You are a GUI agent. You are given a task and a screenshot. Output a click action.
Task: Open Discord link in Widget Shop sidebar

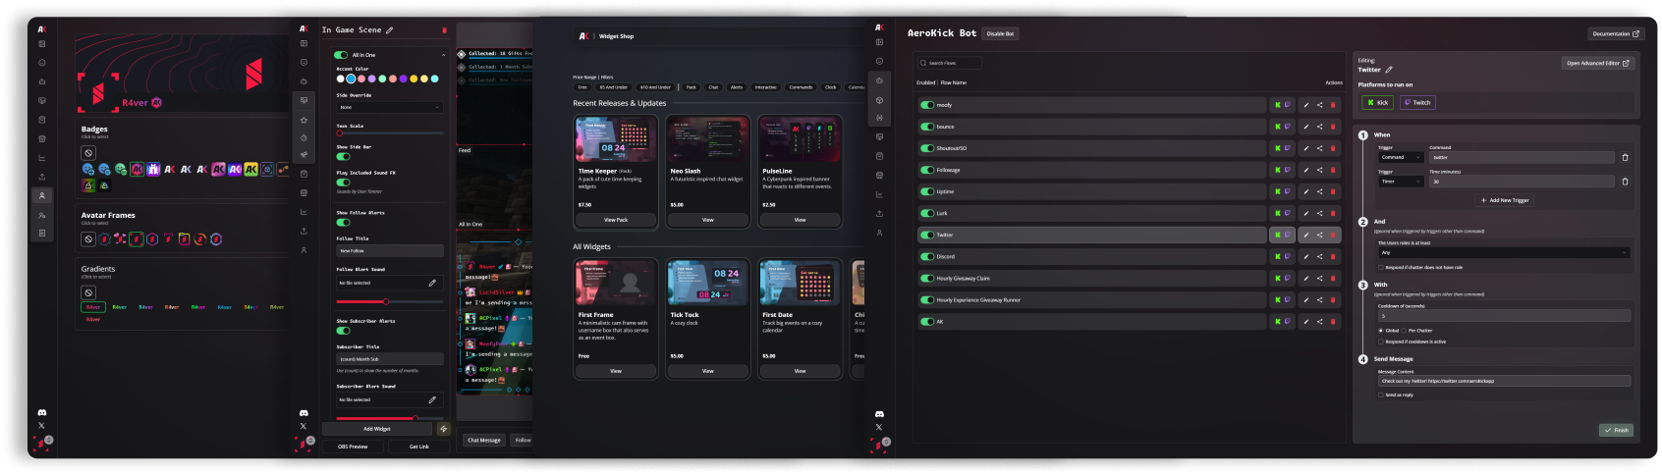coord(879,414)
